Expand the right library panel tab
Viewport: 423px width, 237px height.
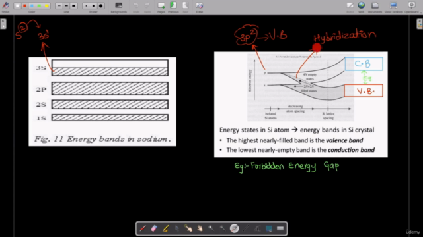(420, 24)
